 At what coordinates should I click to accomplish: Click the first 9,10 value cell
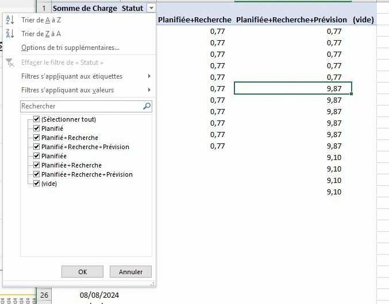point(334,157)
